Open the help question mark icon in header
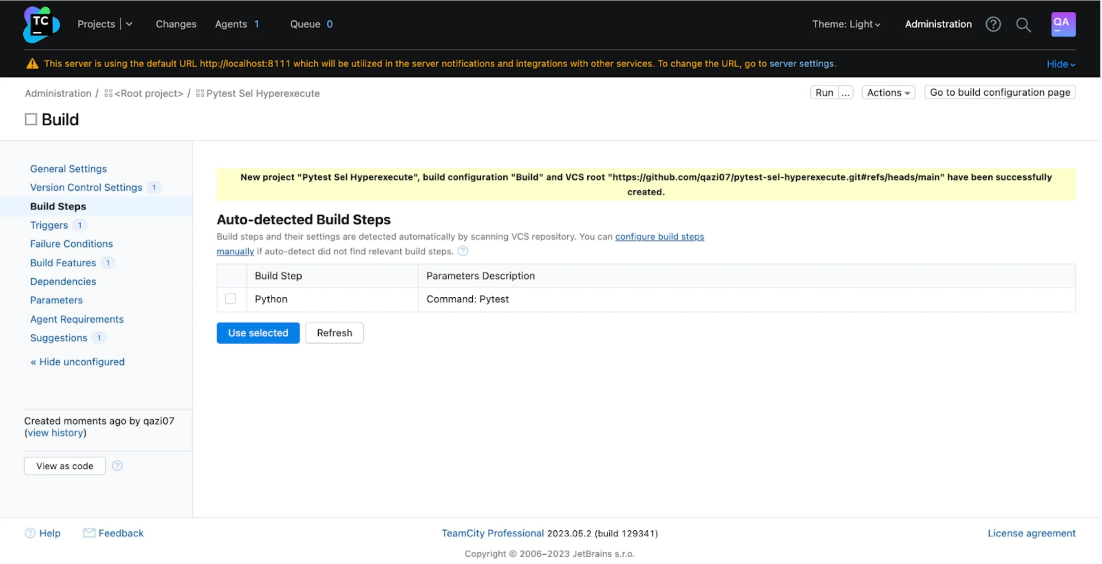This screenshot has width=1102, height=564. [993, 24]
